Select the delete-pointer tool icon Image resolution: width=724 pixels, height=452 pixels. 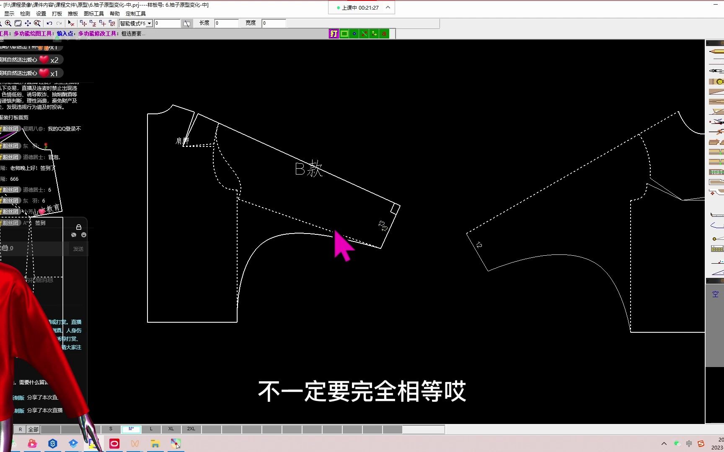pyautogui.click(x=71, y=23)
